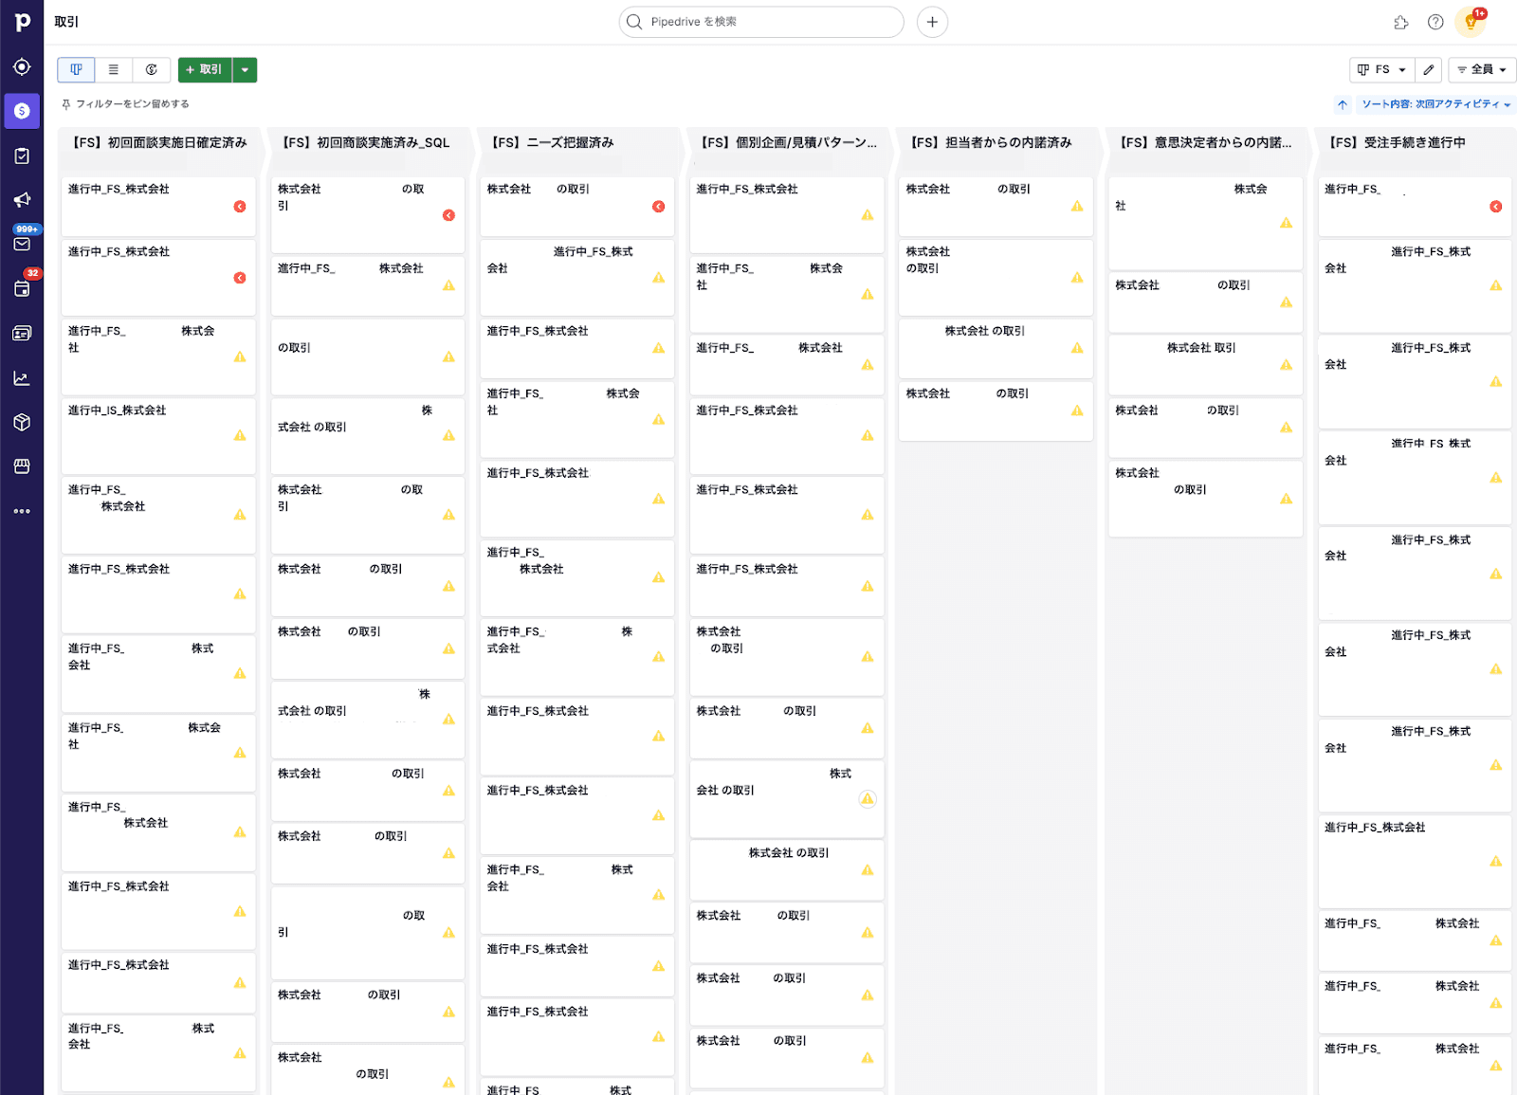Screen dimensions: 1517x1095
Task: Open the puzzle-piece integrations icon
Action: click(x=1401, y=22)
